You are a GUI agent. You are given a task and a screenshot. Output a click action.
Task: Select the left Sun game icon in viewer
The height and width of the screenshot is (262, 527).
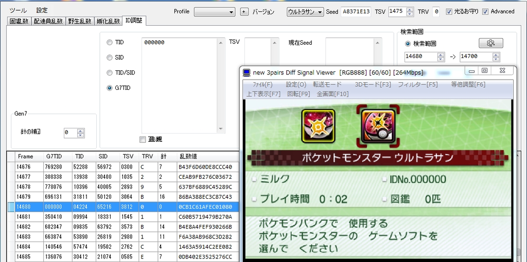(x=318, y=126)
